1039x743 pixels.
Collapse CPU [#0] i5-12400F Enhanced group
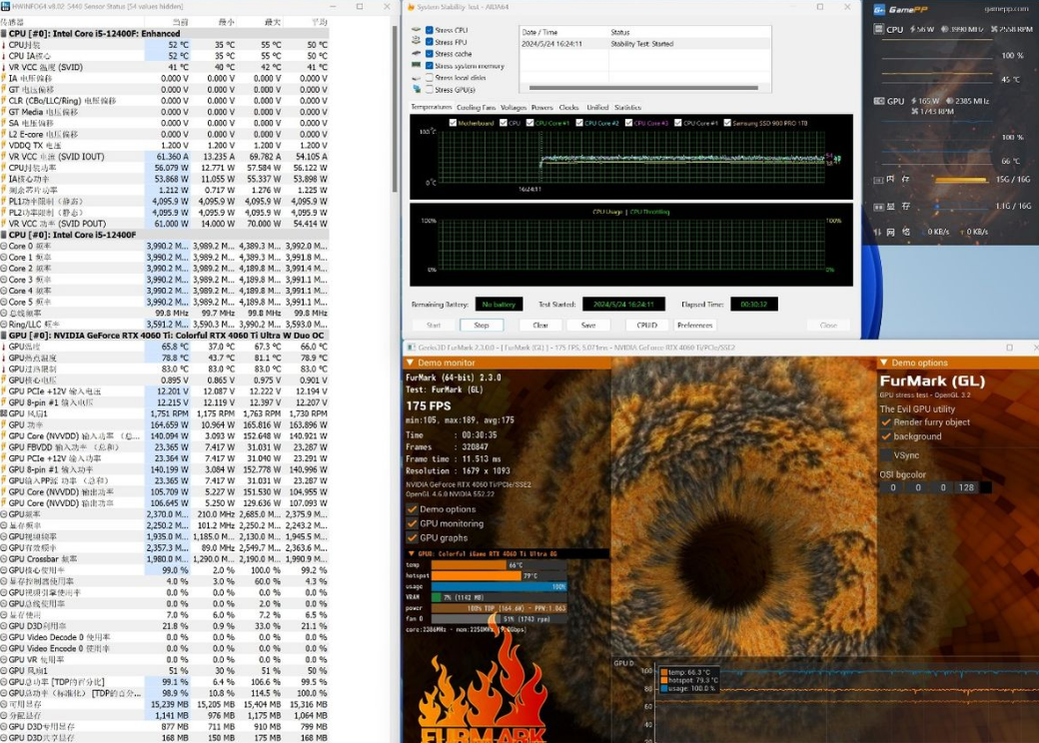[164, 34]
